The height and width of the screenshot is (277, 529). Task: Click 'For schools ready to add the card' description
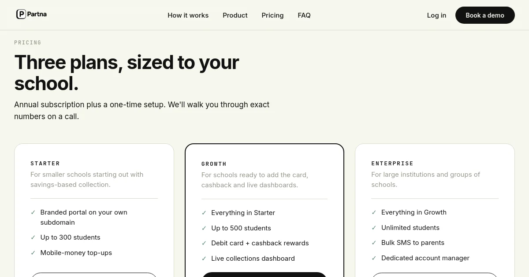[x=255, y=180]
